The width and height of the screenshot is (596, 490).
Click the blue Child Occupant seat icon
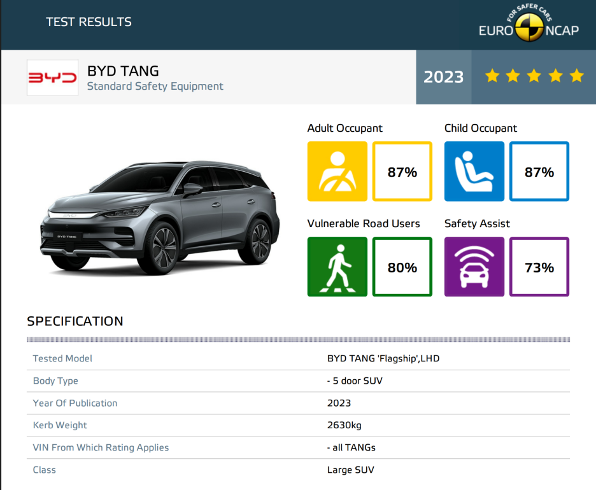click(x=474, y=171)
